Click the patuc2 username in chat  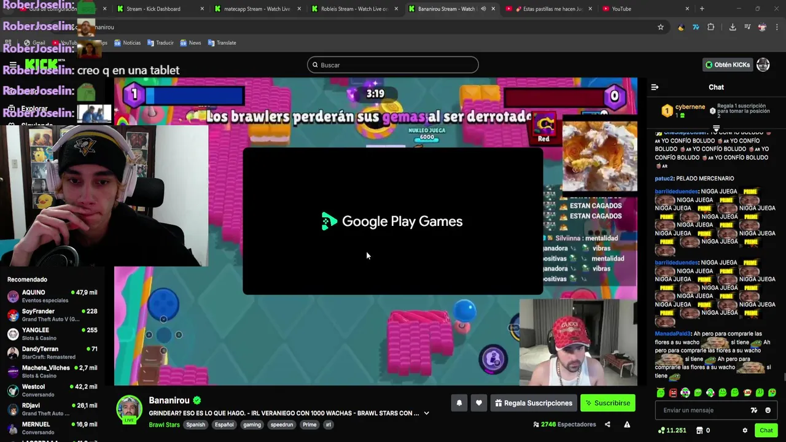(663, 179)
